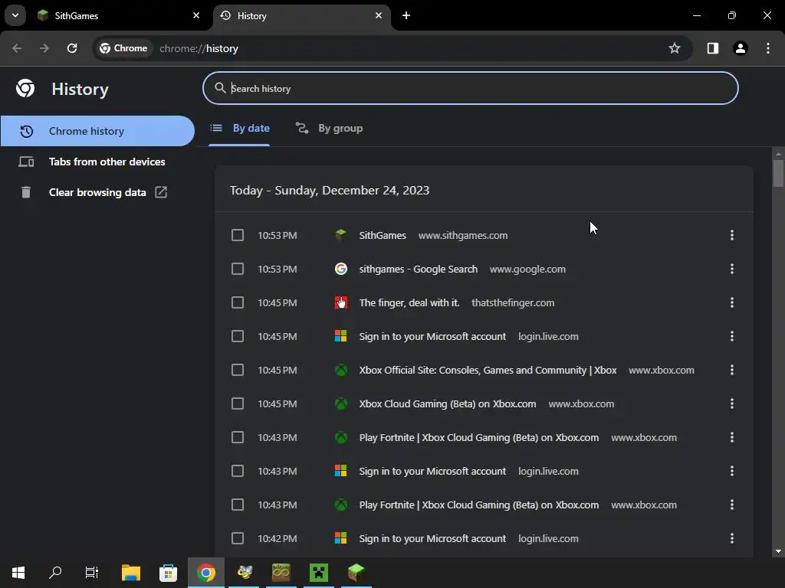Viewport: 785px width, 588px height.
Task: Check the SithGames 10:53 PM entry
Action: tap(238, 235)
